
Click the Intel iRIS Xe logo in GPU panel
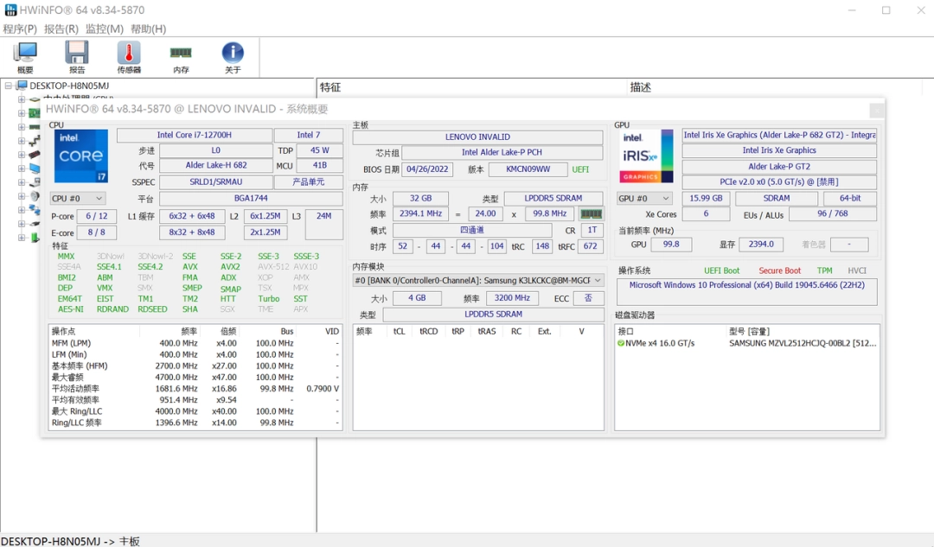[x=644, y=156]
